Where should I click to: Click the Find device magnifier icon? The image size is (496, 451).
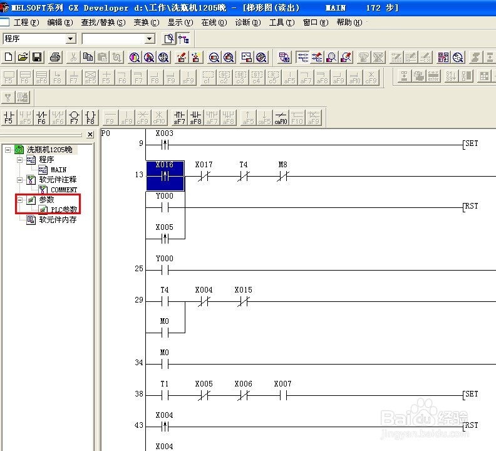[135, 57]
